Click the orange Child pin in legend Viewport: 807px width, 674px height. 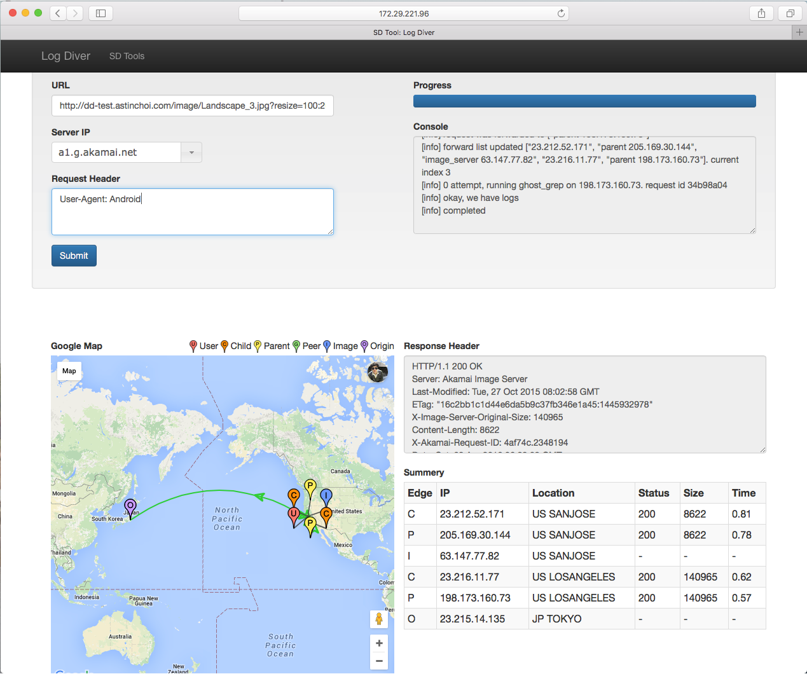[224, 346]
